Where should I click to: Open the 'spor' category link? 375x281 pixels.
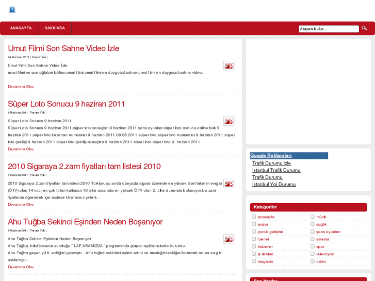[x=320, y=246]
